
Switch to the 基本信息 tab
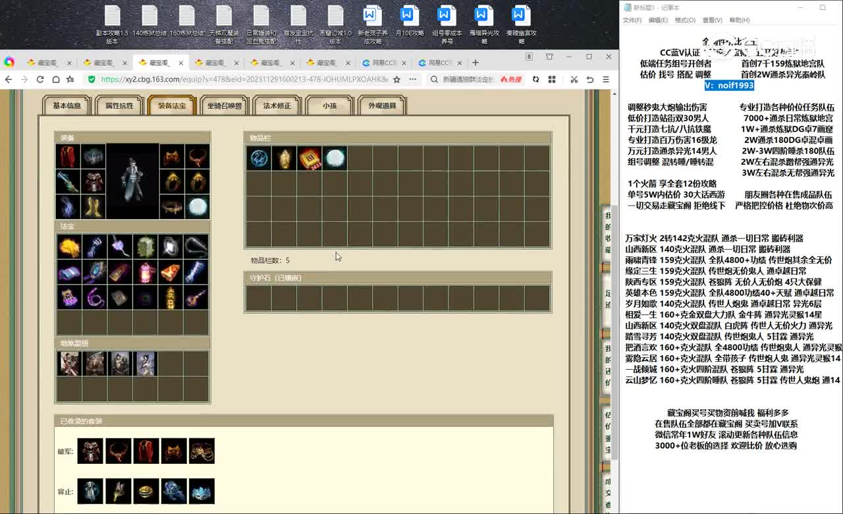coord(67,105)
